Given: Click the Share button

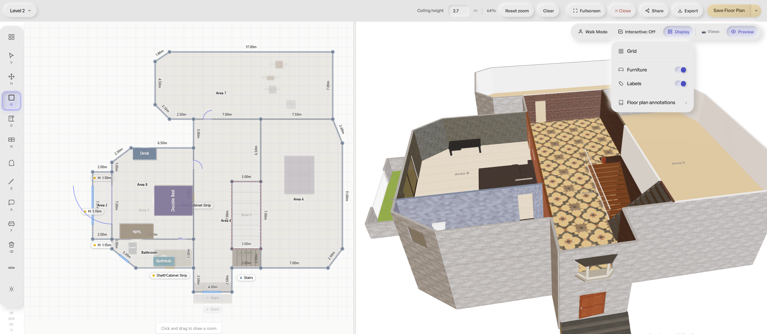Looking at the screenshot, I should 654,11.
